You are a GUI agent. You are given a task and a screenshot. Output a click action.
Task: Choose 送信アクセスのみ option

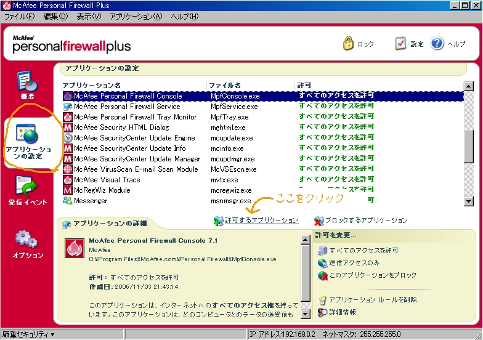[x=359, y=263]
